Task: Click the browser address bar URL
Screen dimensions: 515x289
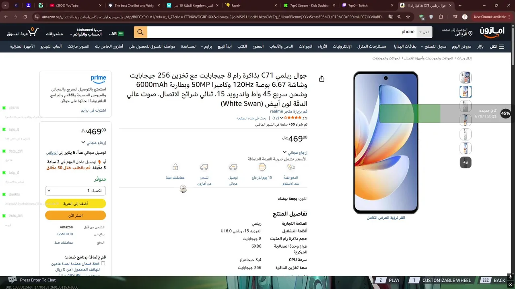Action: click(x=213, y=17)
